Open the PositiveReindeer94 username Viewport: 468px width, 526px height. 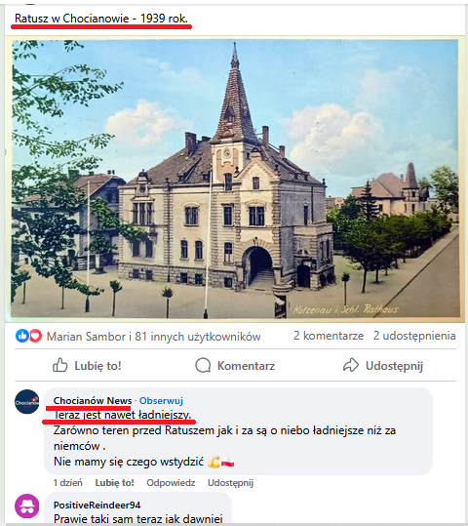click(97, 505)
